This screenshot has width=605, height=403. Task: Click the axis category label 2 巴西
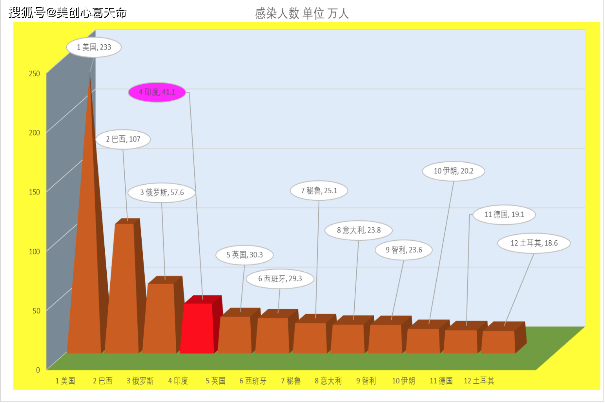(x=103, y=381)
